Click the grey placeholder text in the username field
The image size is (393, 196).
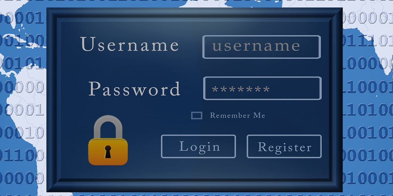coord(256,46)
